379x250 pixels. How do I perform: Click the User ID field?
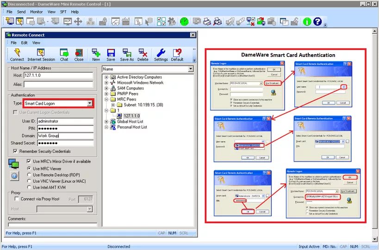pyautogui.click(x=66, y=121)
